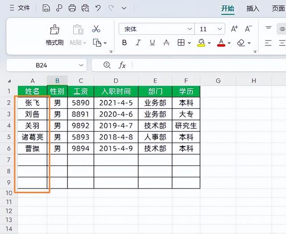The image size is (286, 234).
Task: Select column G header
Action: pyautogui.click(x=218, y=81)
